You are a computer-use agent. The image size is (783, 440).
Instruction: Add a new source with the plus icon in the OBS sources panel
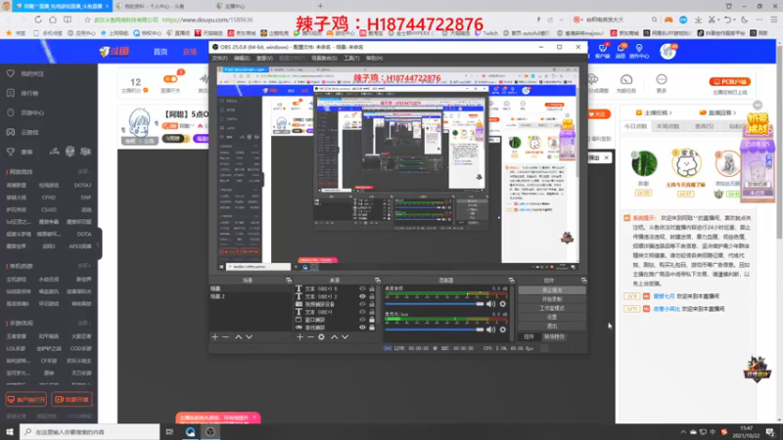point(299,337)
